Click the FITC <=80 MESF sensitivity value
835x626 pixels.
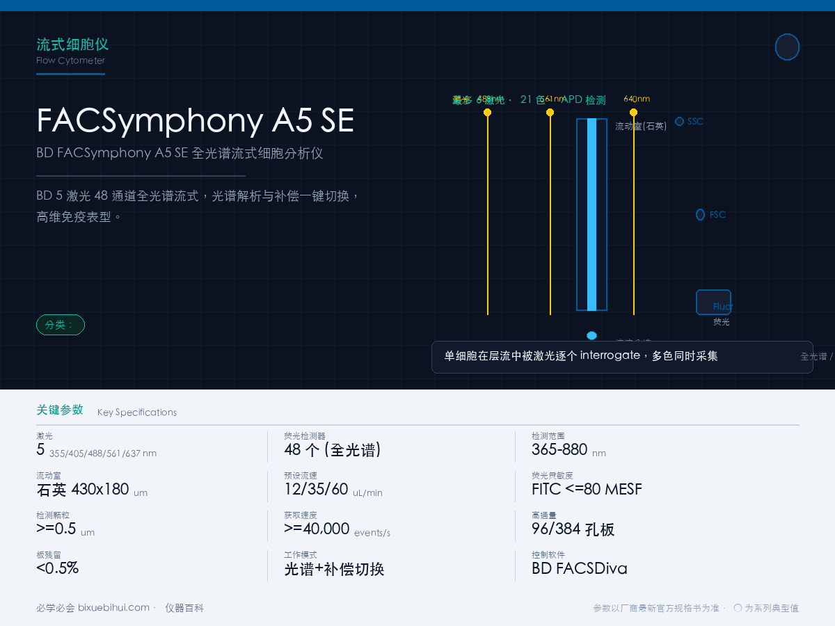pos(587,490)
